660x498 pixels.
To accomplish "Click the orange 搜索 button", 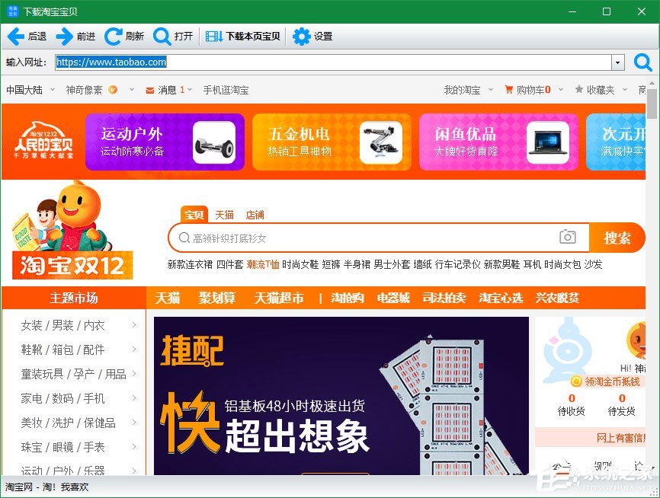I will [x=617, y=238].
